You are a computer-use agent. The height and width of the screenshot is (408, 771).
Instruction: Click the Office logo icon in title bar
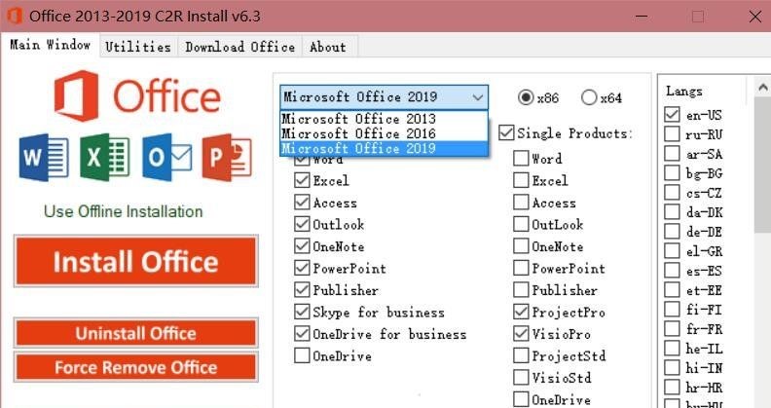pyautogui.click(x=15, y=16)
